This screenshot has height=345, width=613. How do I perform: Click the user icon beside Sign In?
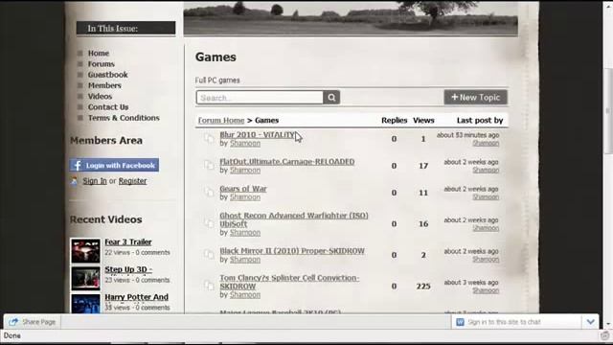tap(74, 181)
